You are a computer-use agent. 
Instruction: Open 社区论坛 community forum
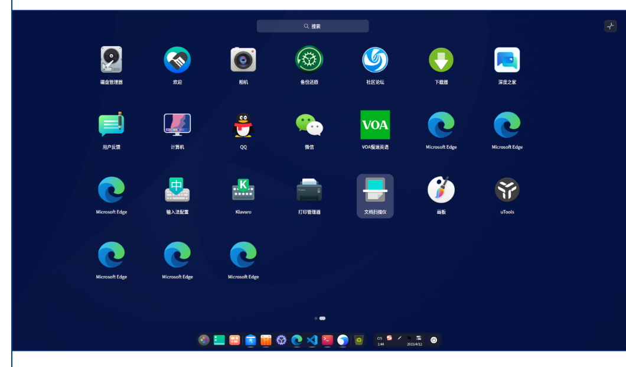coord(375,60)
